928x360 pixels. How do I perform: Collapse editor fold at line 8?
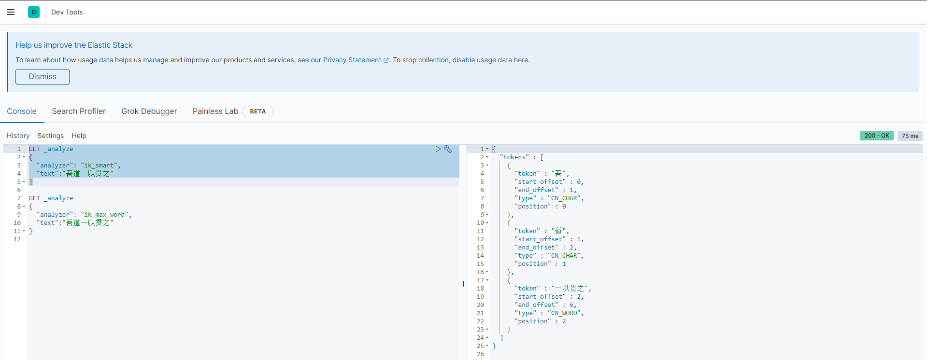(x=24, y=207)
